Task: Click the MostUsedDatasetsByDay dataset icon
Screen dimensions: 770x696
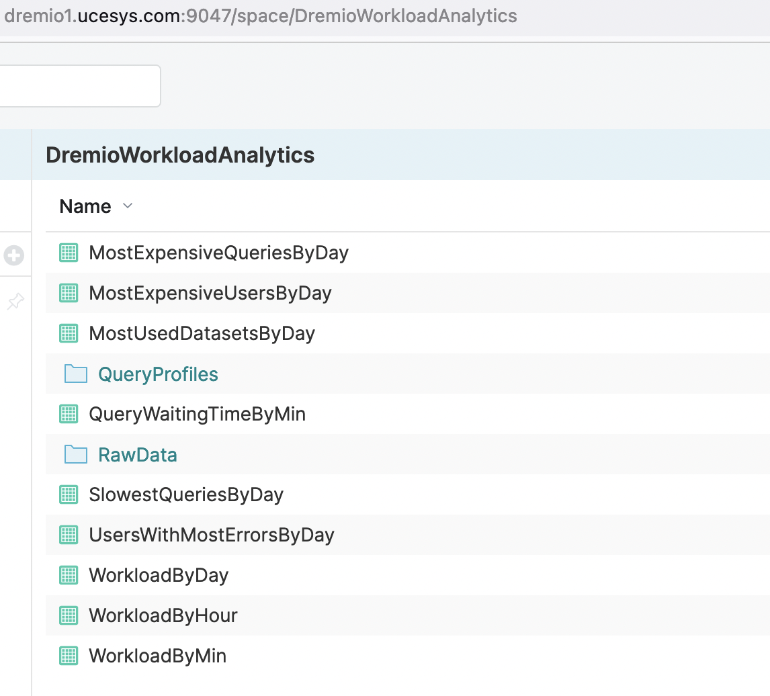Action: tap(69, 333)
